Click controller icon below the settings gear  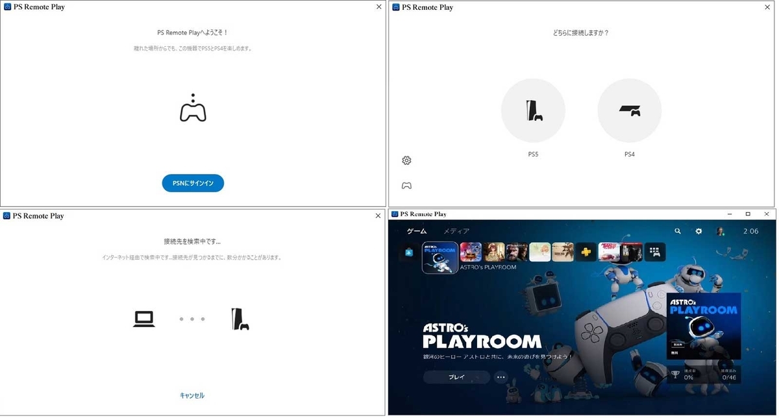coord(406,186)
